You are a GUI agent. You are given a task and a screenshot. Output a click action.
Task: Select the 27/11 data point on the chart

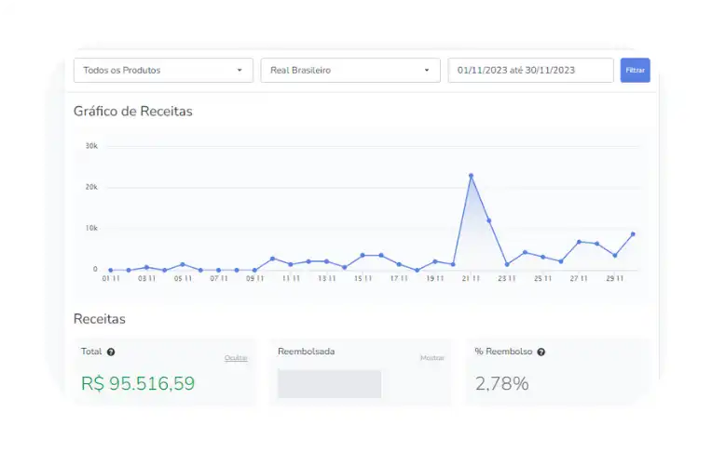tap(579, 242)
